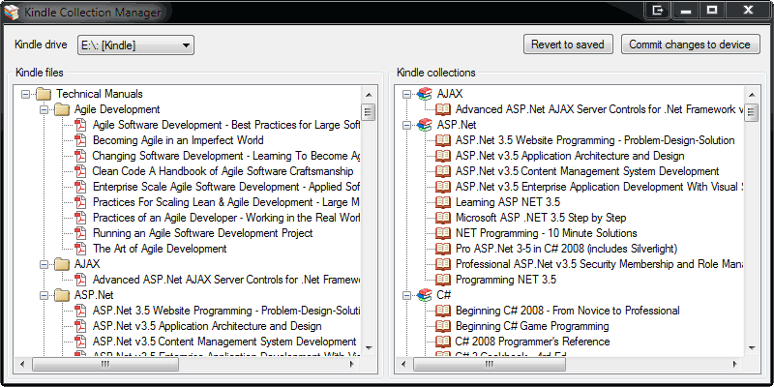Click Kindle files vertical scrollbar up arrow
The height and width of the screenshot is (387, 774).
tap(370, 95)
